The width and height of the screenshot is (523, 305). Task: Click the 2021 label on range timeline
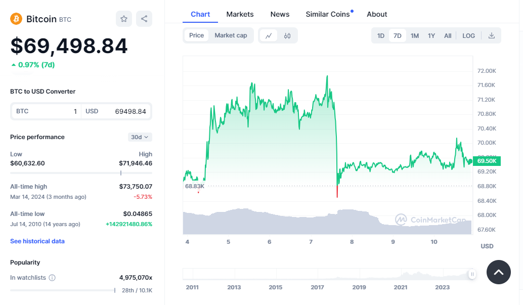point(401,287)
